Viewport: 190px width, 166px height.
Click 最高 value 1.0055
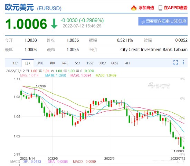click(73, 50)
